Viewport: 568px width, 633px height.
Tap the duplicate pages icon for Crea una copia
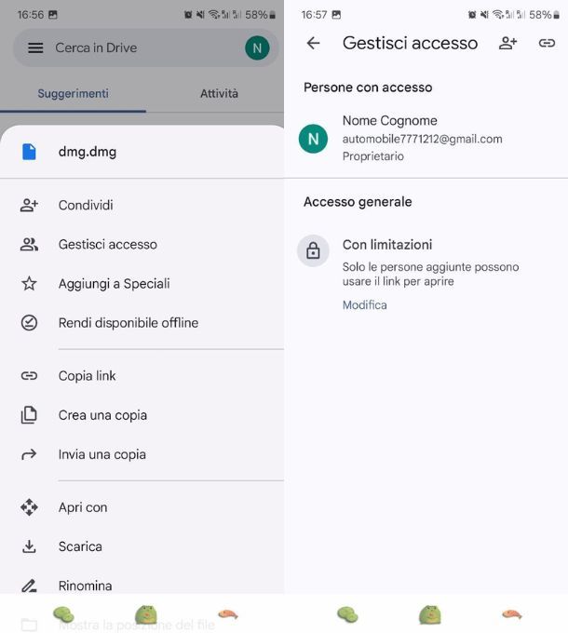(29, 415)
